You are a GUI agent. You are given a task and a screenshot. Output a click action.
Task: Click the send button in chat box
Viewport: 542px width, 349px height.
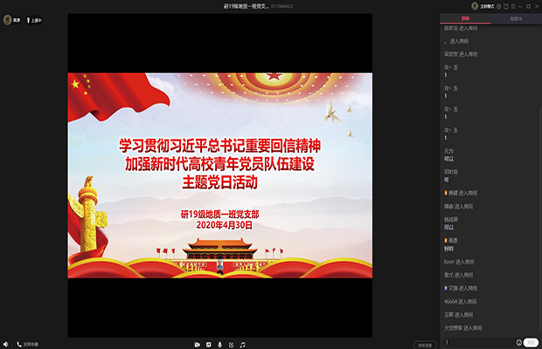click(x=532, y=342)
